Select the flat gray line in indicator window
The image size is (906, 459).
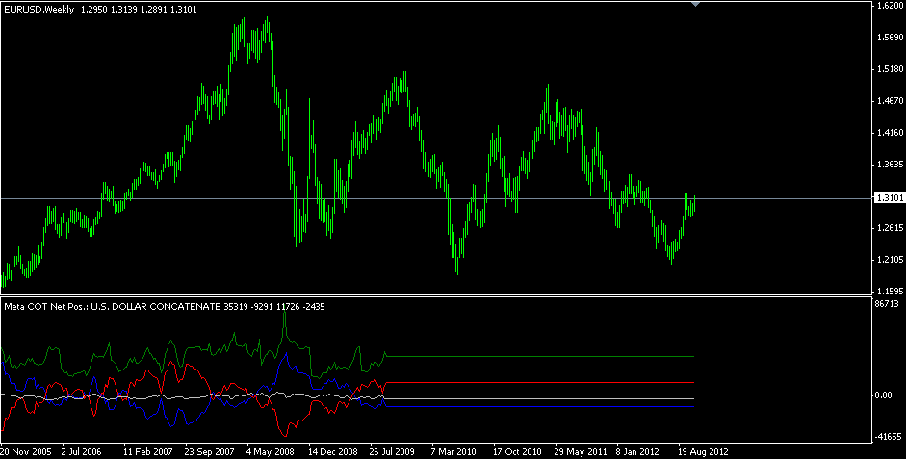(539, 382)
